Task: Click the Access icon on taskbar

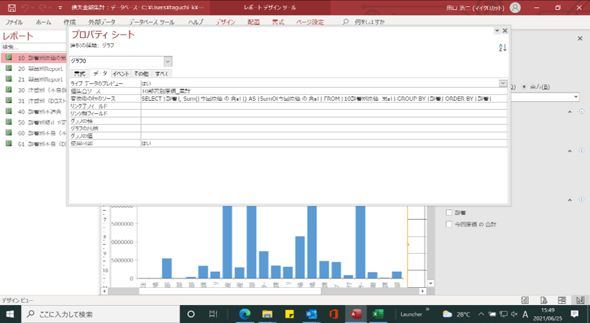Action: pos(356,314)
